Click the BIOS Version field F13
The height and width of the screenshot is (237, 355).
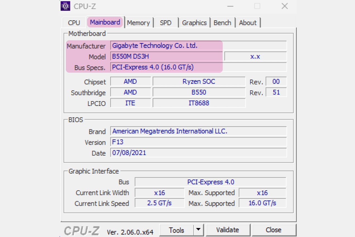pos(198,142)
